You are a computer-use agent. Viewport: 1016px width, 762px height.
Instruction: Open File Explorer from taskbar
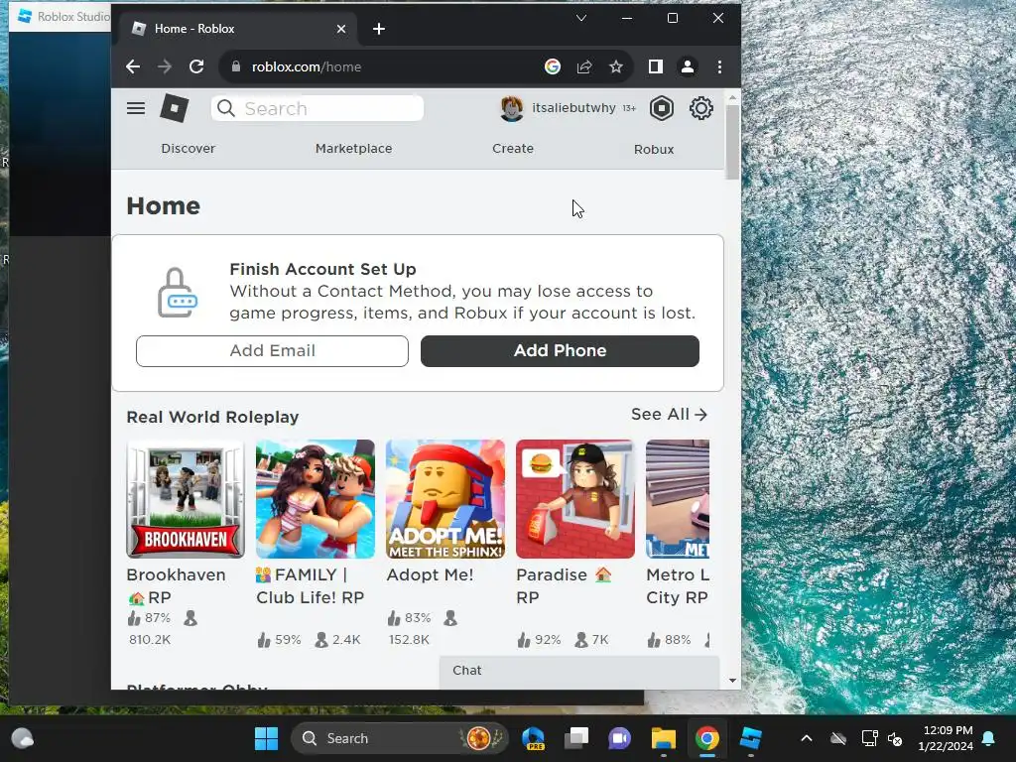[664, 738]
